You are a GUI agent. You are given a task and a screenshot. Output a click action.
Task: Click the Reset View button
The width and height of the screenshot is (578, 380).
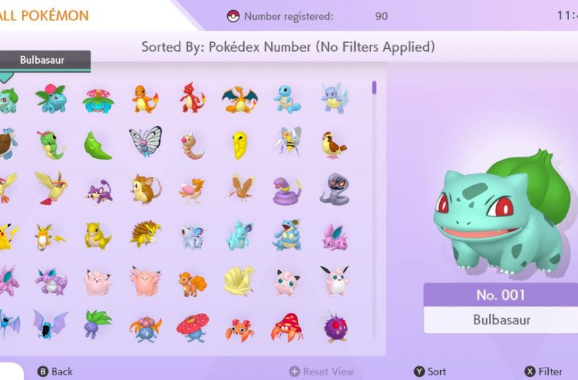click(321, 372)
